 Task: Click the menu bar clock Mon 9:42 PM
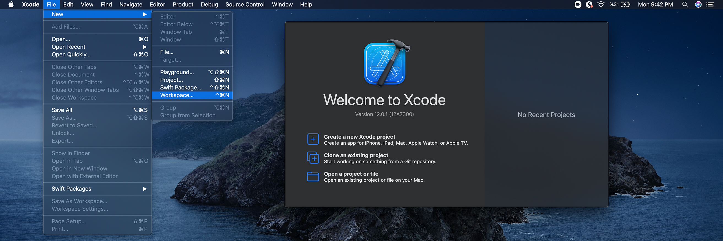pyautogui.click(x=655, y=4)
